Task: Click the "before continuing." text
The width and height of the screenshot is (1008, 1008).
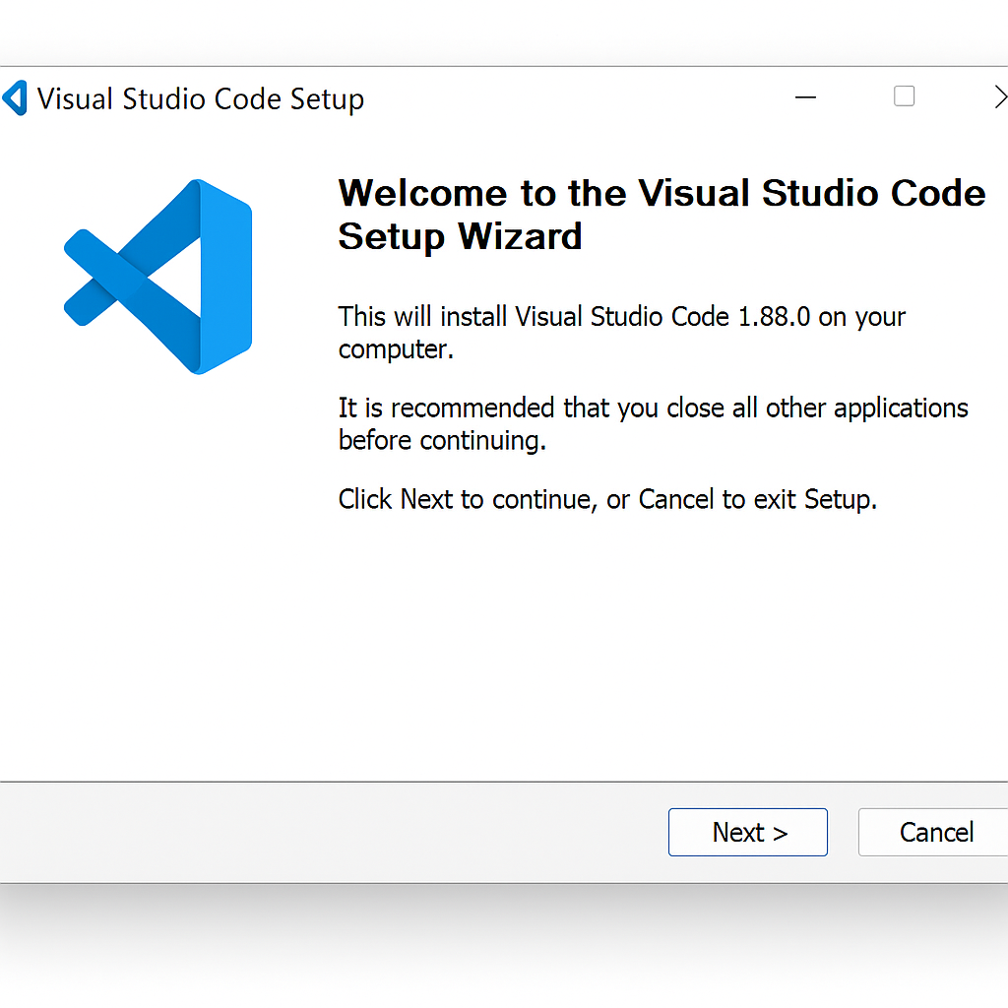Action: click(442, 440)
